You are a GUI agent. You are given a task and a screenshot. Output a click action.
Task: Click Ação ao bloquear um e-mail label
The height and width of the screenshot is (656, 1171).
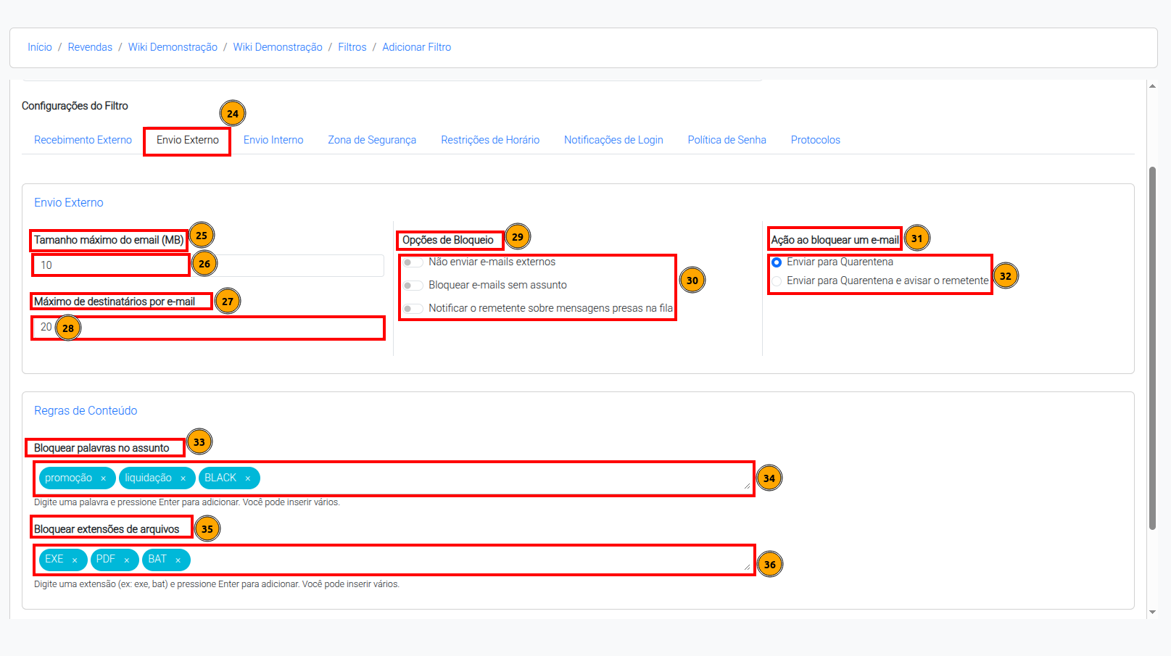pyautogui.click(x=835, y=240)
